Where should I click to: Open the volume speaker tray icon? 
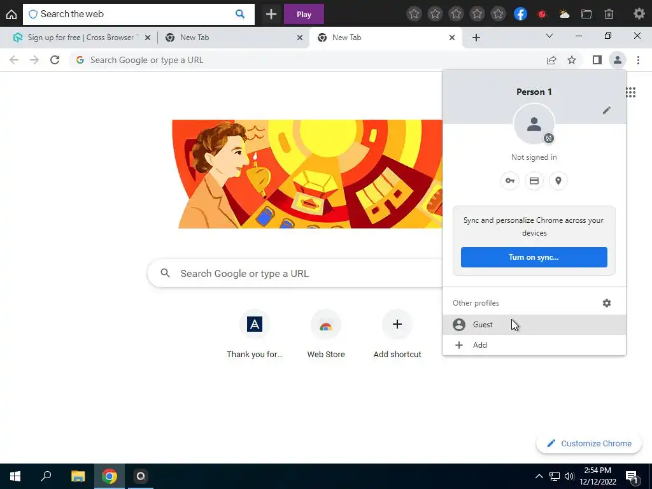[x=569, y=476]
